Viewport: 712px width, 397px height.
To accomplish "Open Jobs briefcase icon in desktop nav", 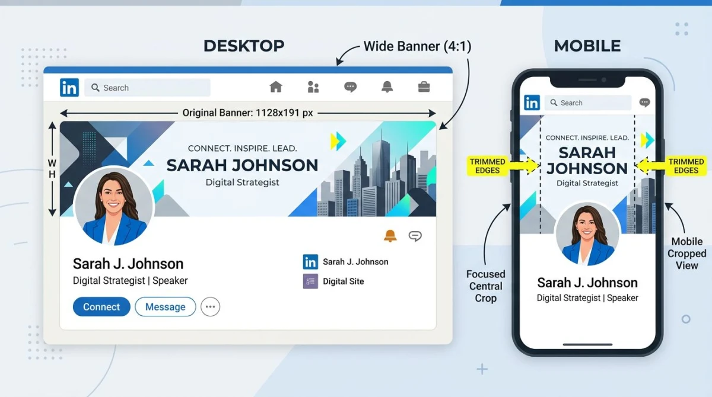I will [424, 87].
